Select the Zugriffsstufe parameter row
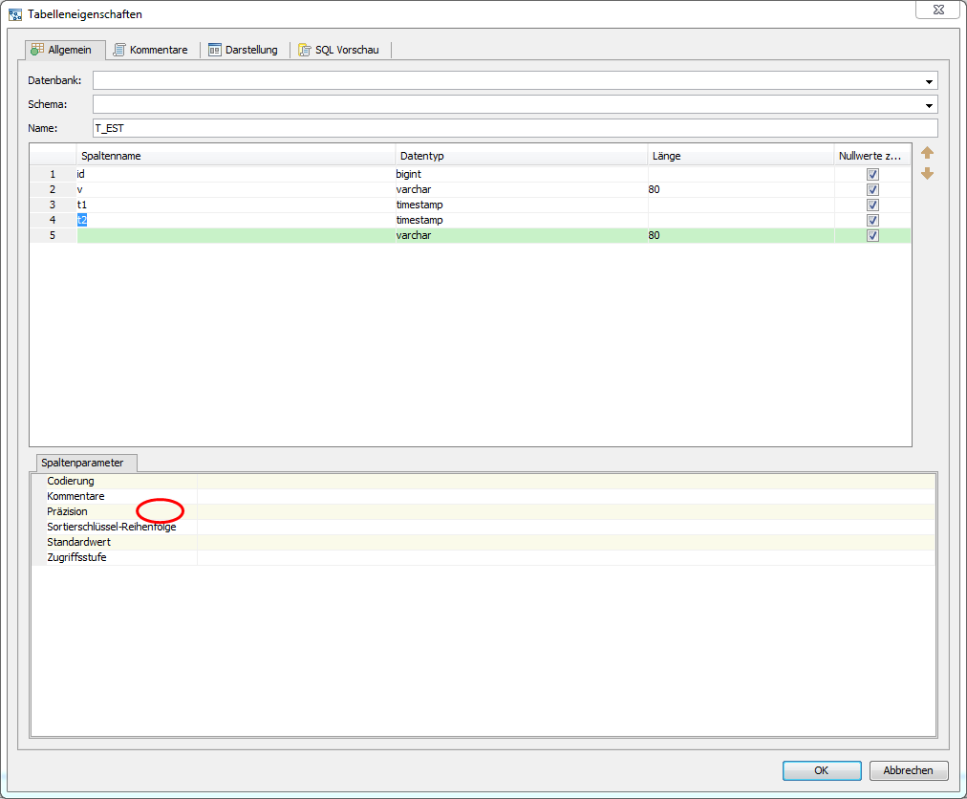Viewport: 967px width, 799px height. click(x=483, y=557)
